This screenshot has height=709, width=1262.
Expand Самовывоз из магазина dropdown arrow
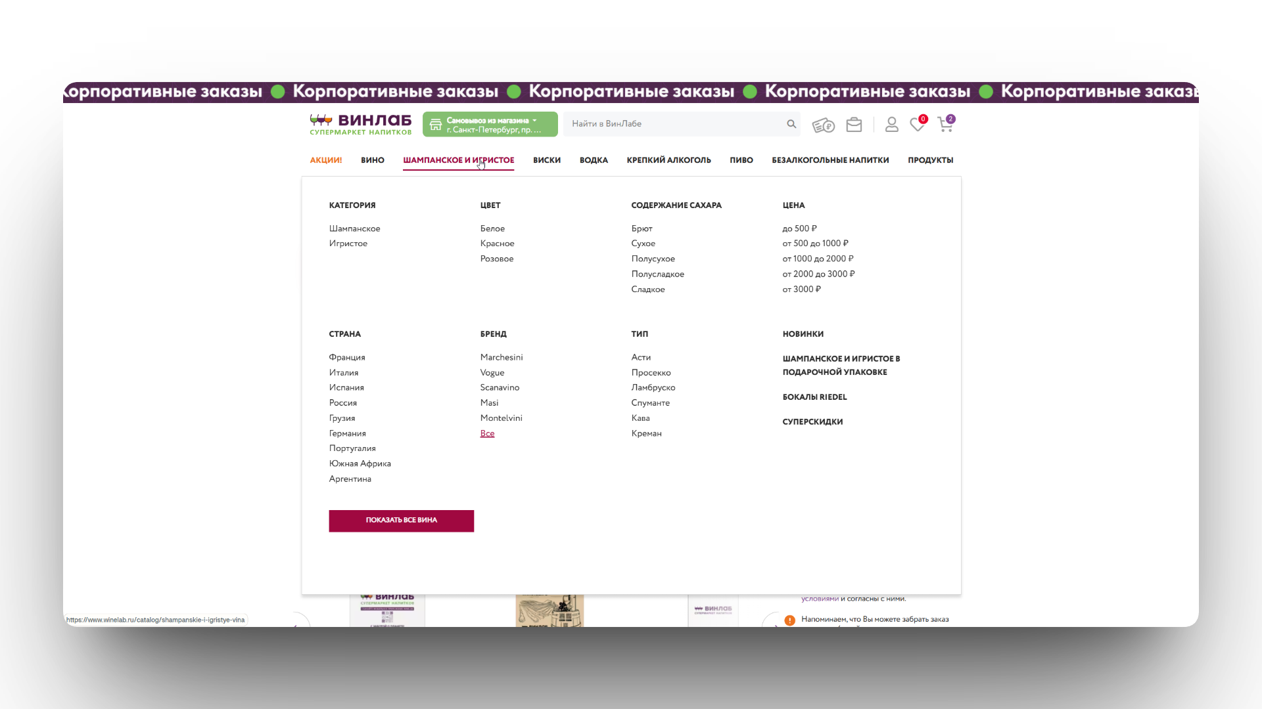click(x=535, y=120)
